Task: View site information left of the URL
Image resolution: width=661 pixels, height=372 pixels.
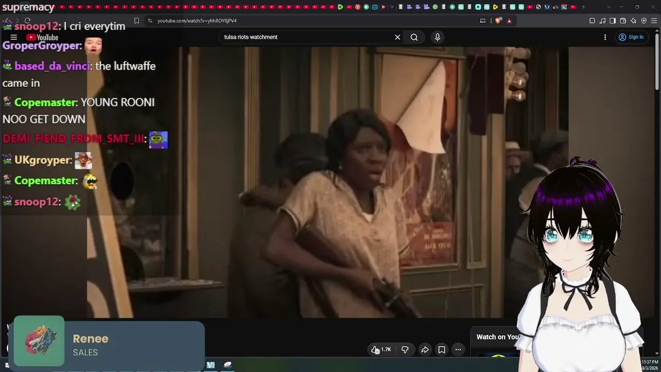Action: (150, 21)
